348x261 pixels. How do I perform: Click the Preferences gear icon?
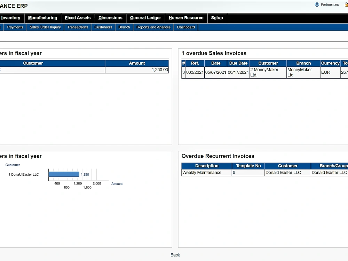[317, 5]
